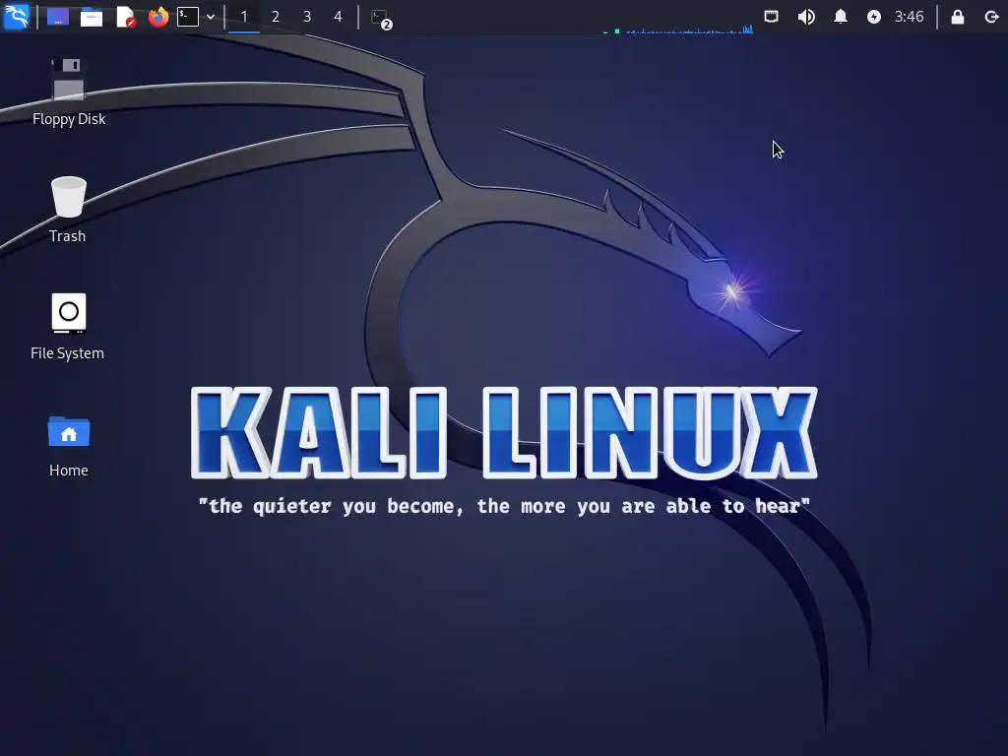Open the terminal emulator launcher
Screen dimensions: 1008x756
coord(188,17)
